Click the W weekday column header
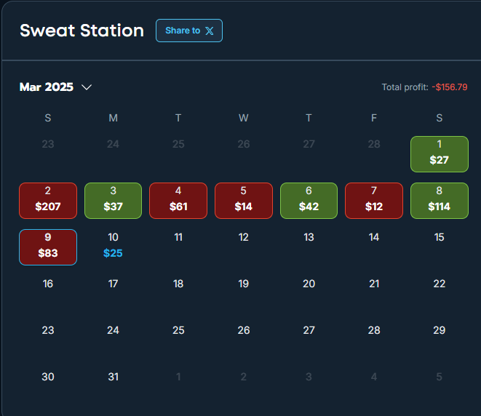 click(x=244, y=118)
